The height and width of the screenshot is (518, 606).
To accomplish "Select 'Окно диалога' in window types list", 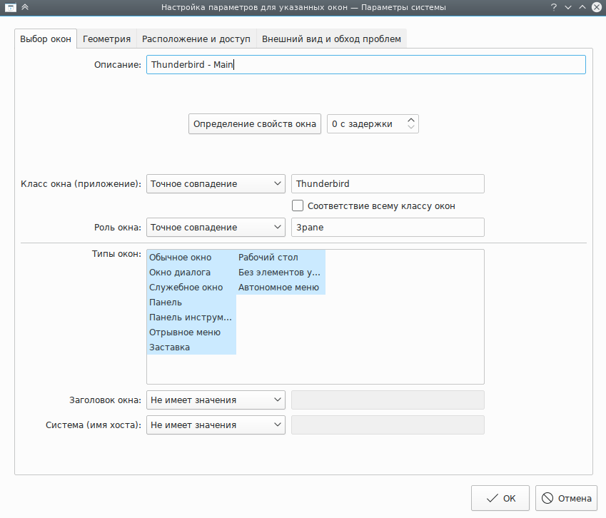I will coord(180,273).
